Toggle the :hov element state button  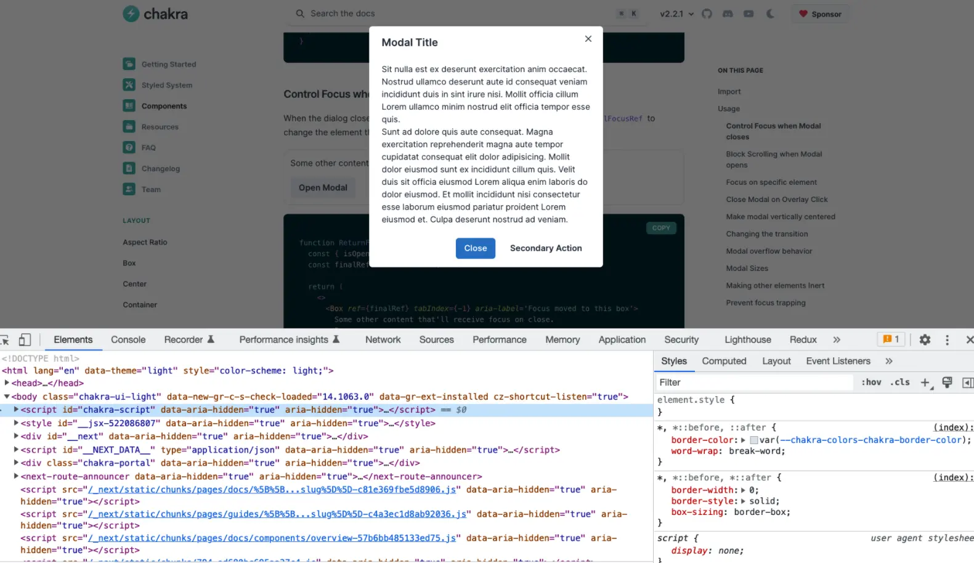pos(872,382)
